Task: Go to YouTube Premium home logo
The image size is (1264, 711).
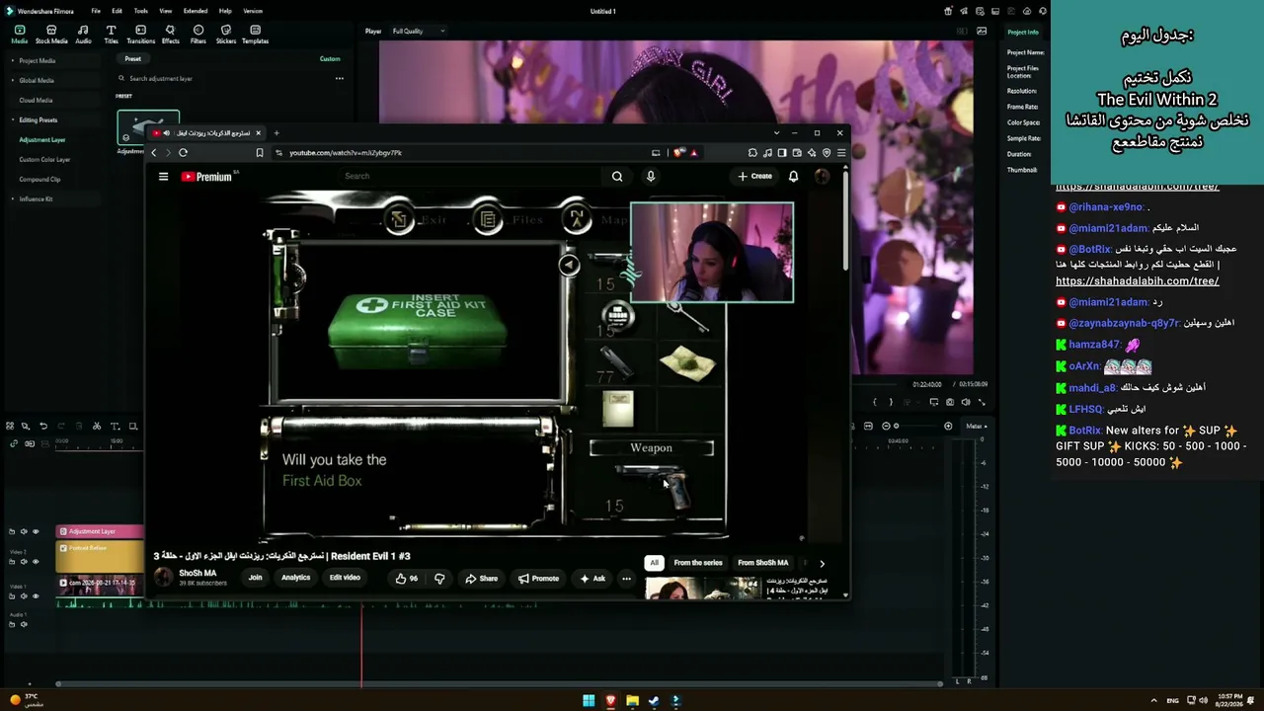Action: pyautogui.click(x=209, y=176)
